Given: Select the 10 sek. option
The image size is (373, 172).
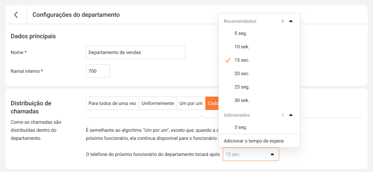Looking at the screenshot, I should click(x=242, y=47).
